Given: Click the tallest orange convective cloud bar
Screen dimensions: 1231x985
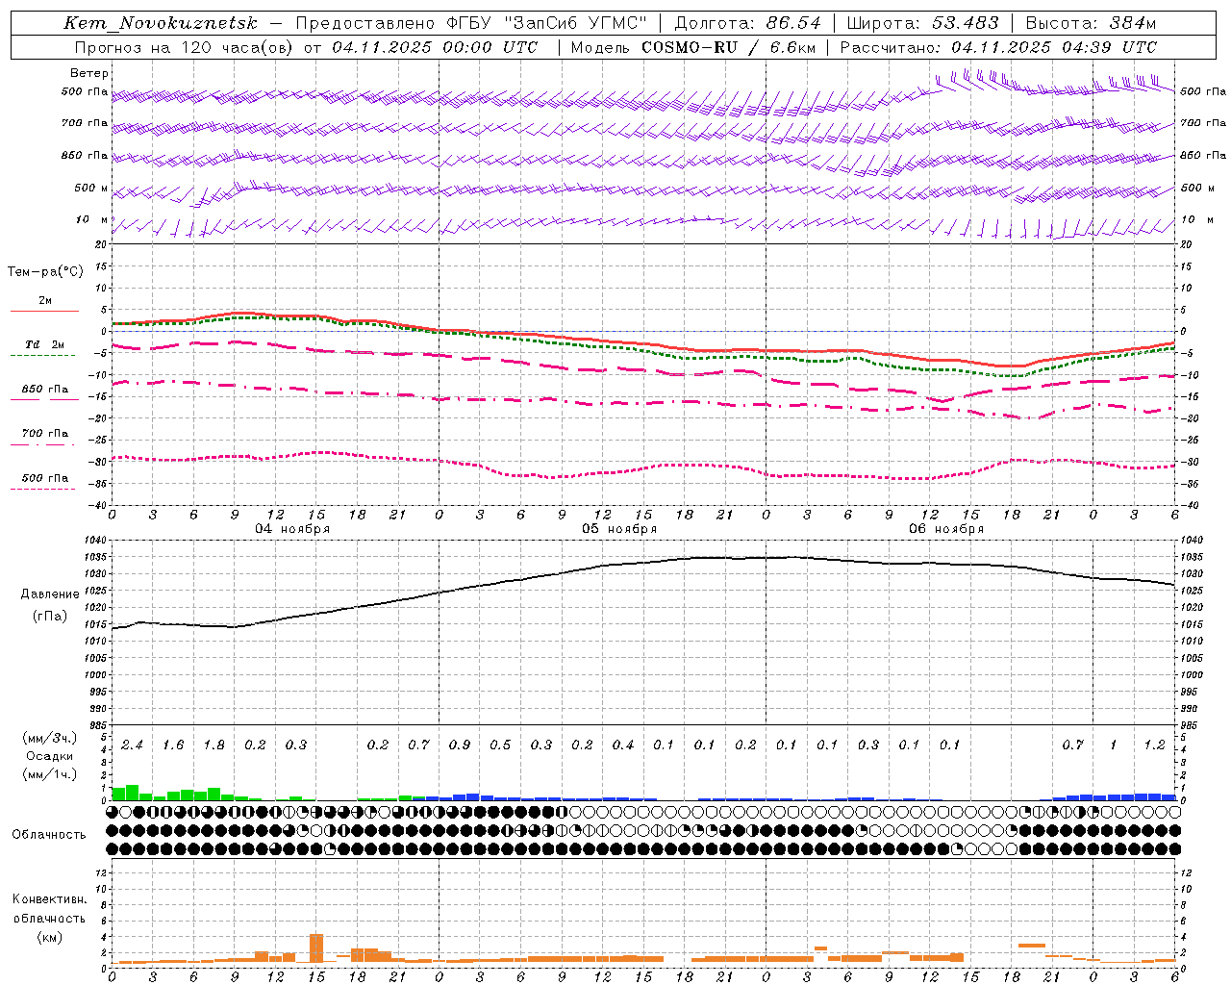Looking at the screenshot, I should pyautogui.click(x=316, y=948).
